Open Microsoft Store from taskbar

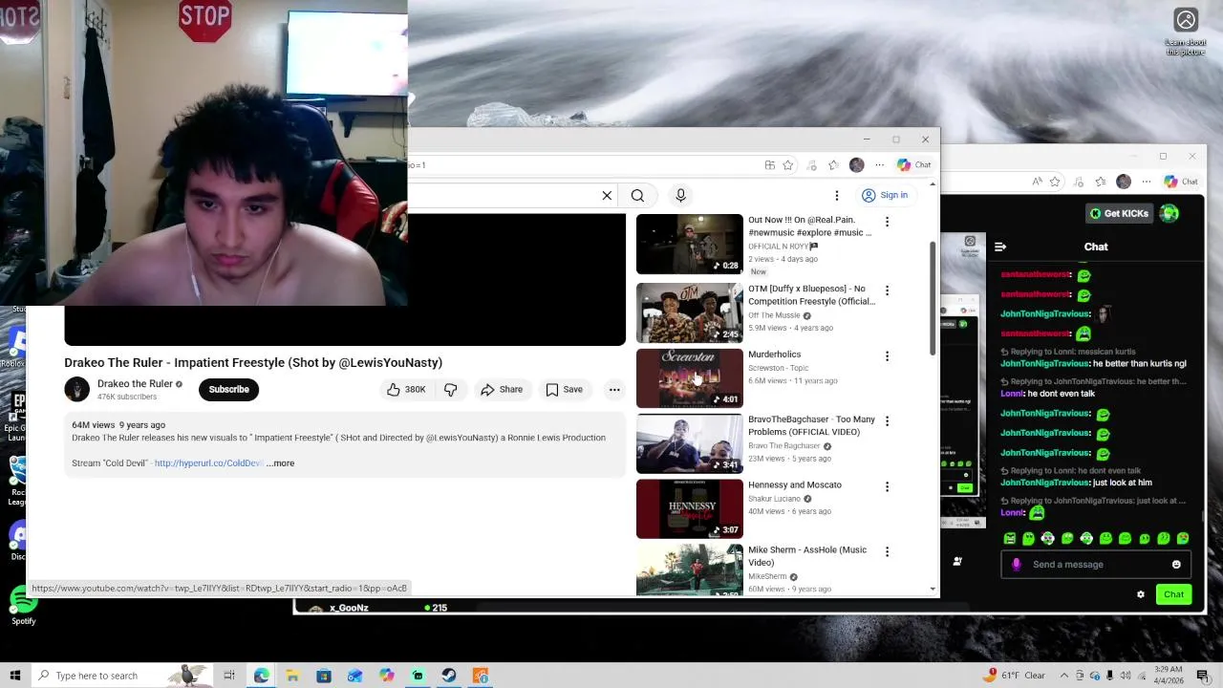pos(324,676)
